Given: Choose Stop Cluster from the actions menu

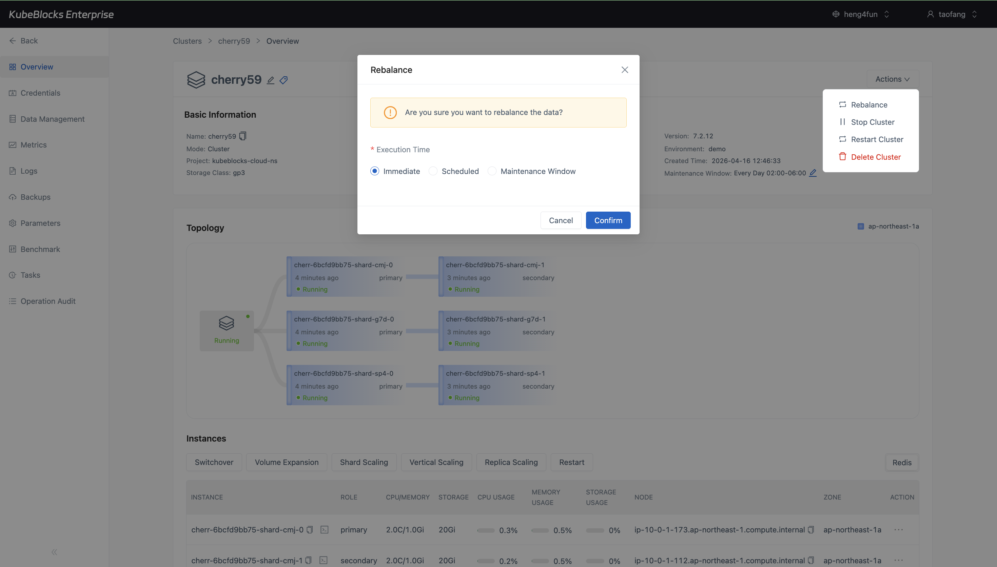Looking at the screenshot, I should point(871,122).
